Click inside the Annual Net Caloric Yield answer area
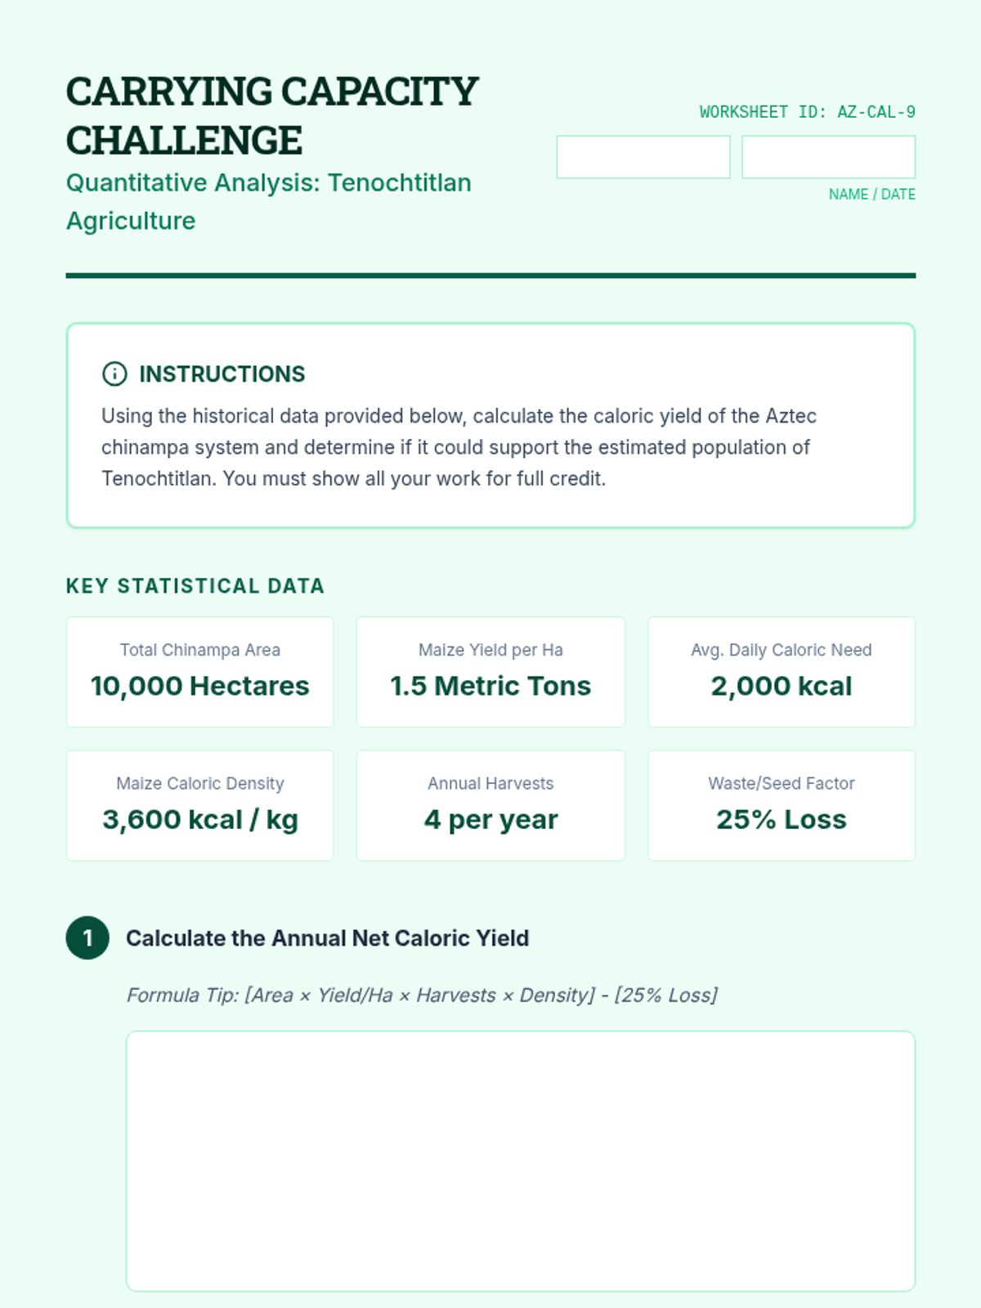The image size is (981, 1308). click(x=521, y=1161)
